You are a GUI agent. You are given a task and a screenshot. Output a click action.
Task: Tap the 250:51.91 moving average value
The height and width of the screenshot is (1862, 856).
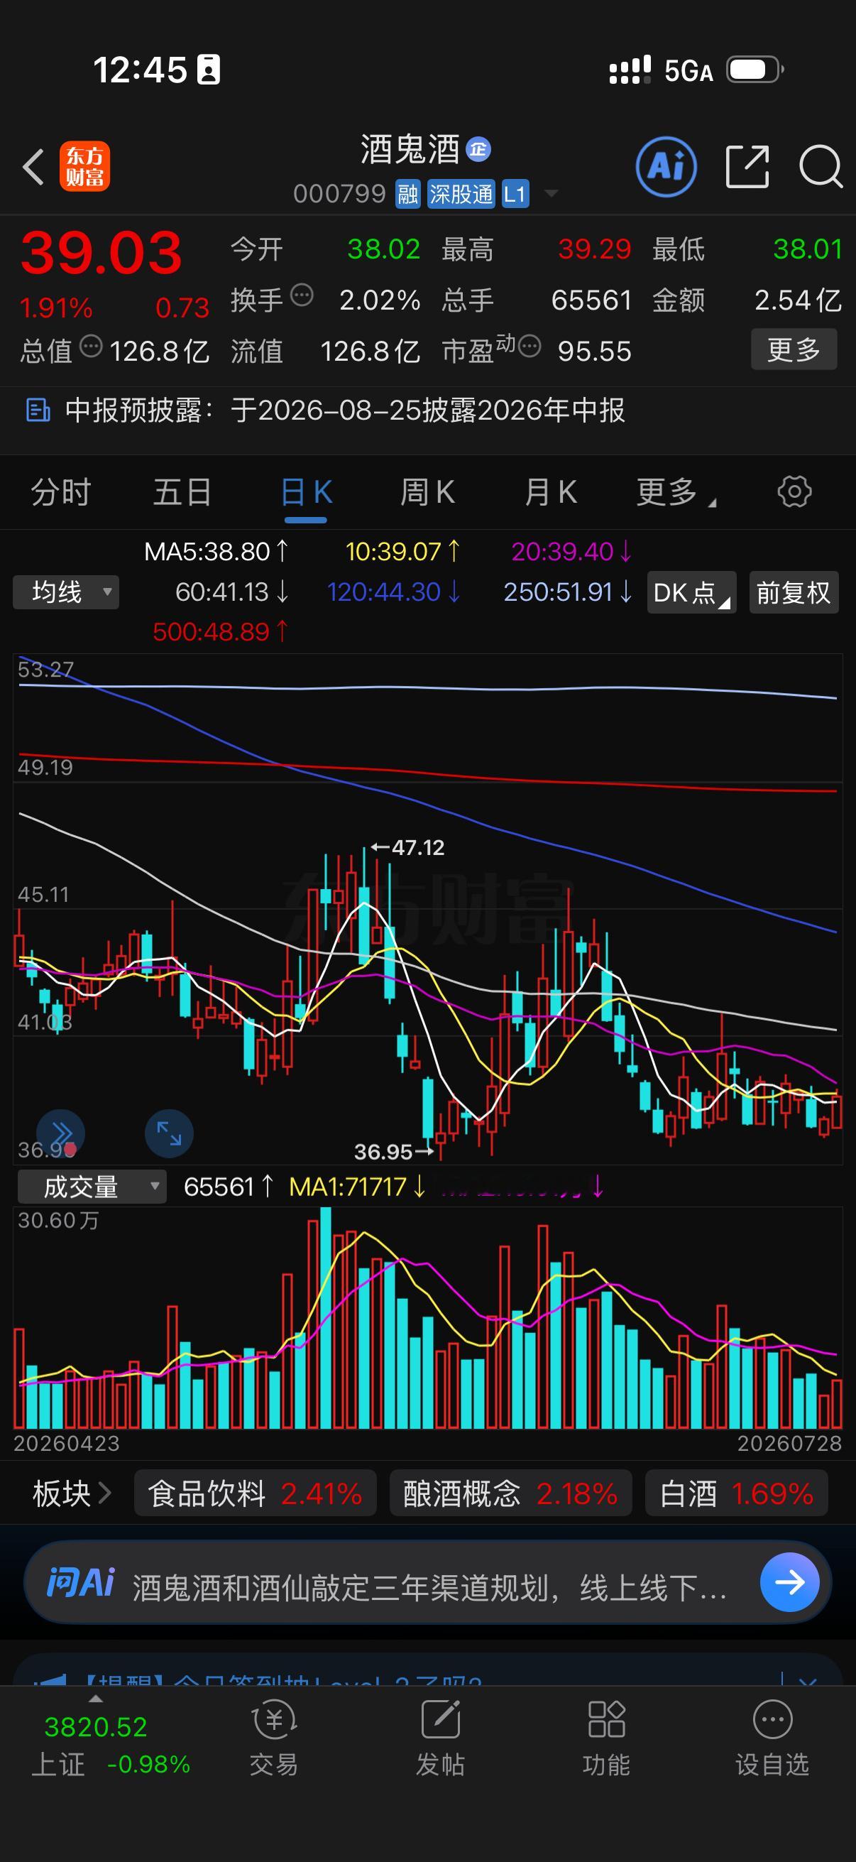pos(568,592)
